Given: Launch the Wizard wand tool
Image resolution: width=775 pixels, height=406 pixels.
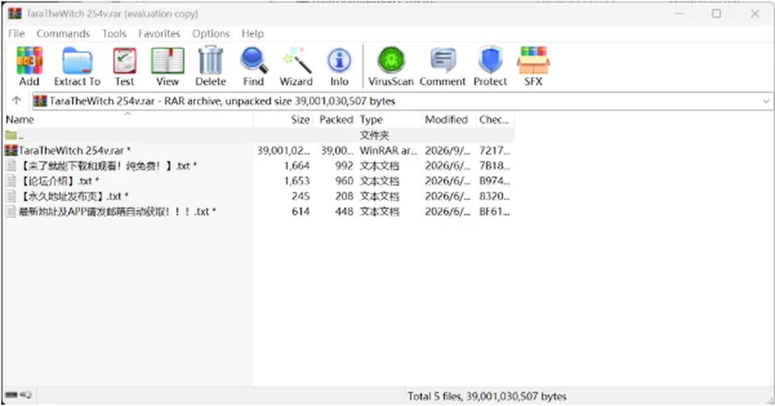Looking at the screenshot, I should pyautogui.click(x=296, y=66).
